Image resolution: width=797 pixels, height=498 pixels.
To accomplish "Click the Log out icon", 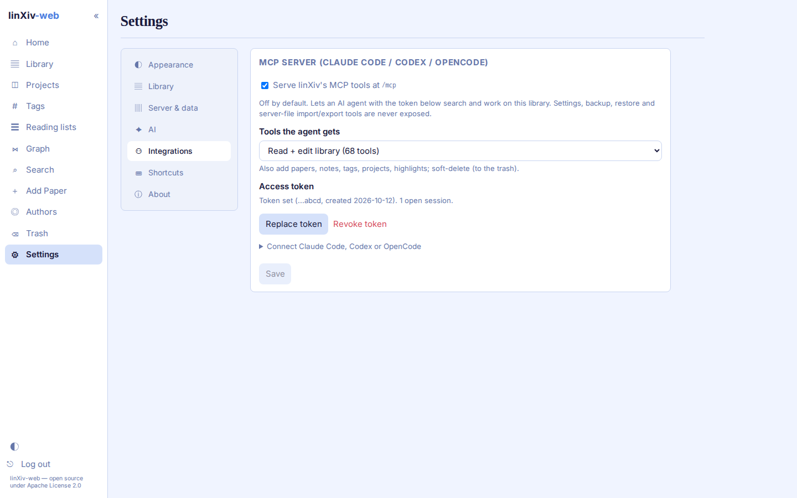I will (10, 464).
